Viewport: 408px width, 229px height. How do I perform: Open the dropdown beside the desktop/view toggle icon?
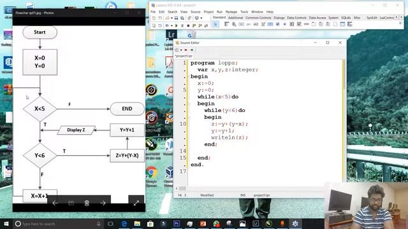pos(201,18)
